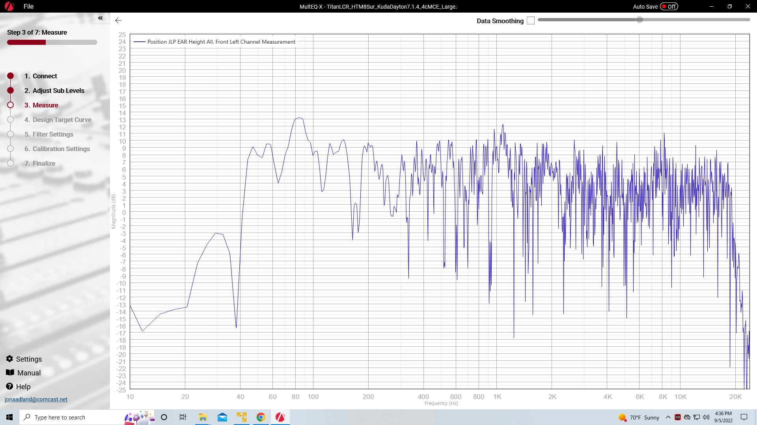Screen dimensions: 757x425
Task: Click the 20K frequency axis tick label
Action: tap(735, 397)
